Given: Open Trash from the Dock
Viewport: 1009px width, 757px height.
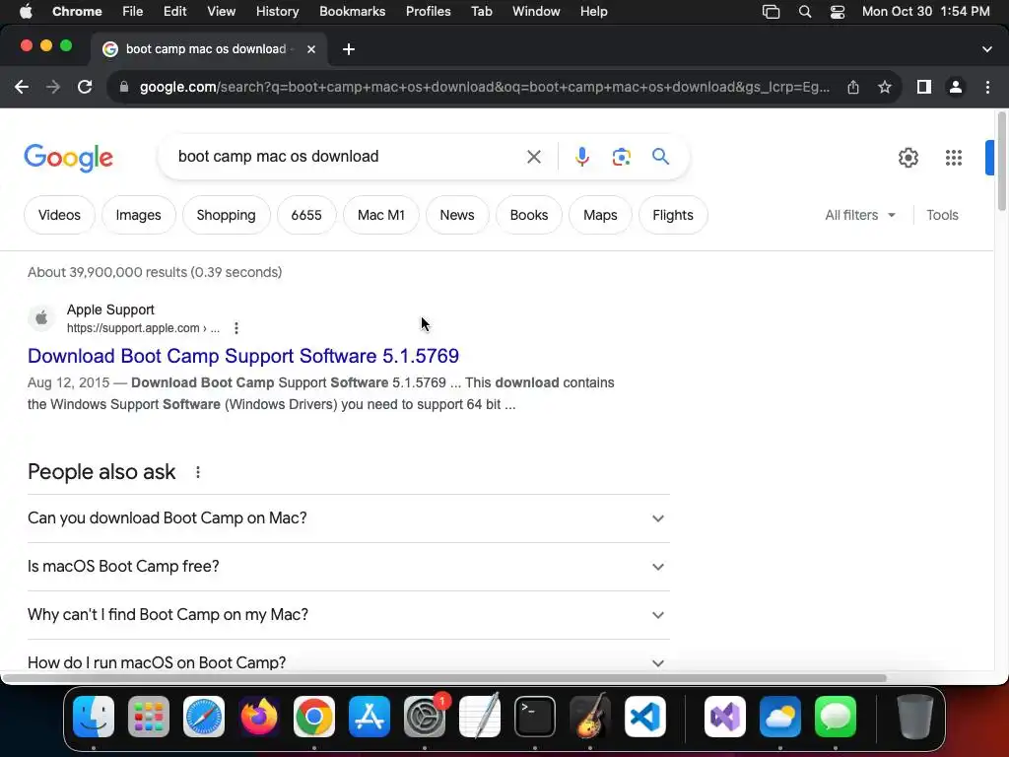Looking at the screenshot, I should [915, 717].
